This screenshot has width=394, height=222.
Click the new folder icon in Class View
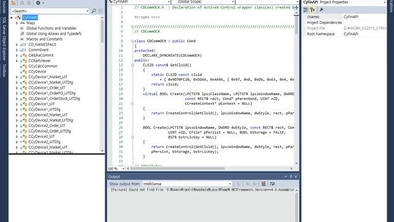(14, 2)
